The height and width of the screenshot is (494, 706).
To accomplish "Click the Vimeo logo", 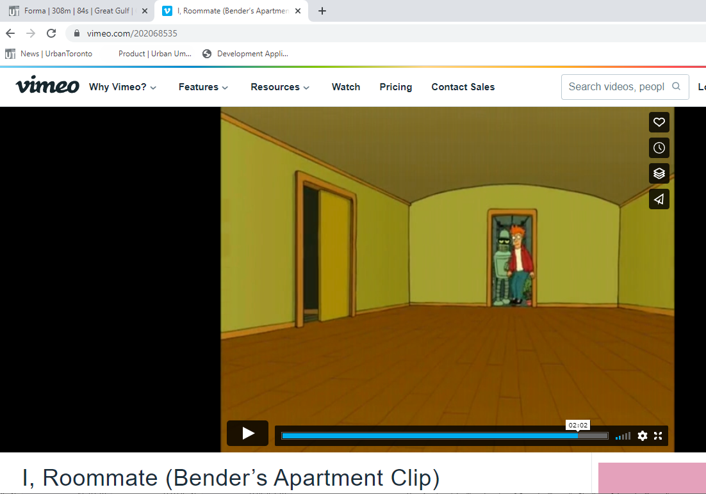I will coord(47,86).
